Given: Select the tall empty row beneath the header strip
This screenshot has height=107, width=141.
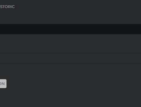Looking at the screenshot, I should [x=70, y=44].
